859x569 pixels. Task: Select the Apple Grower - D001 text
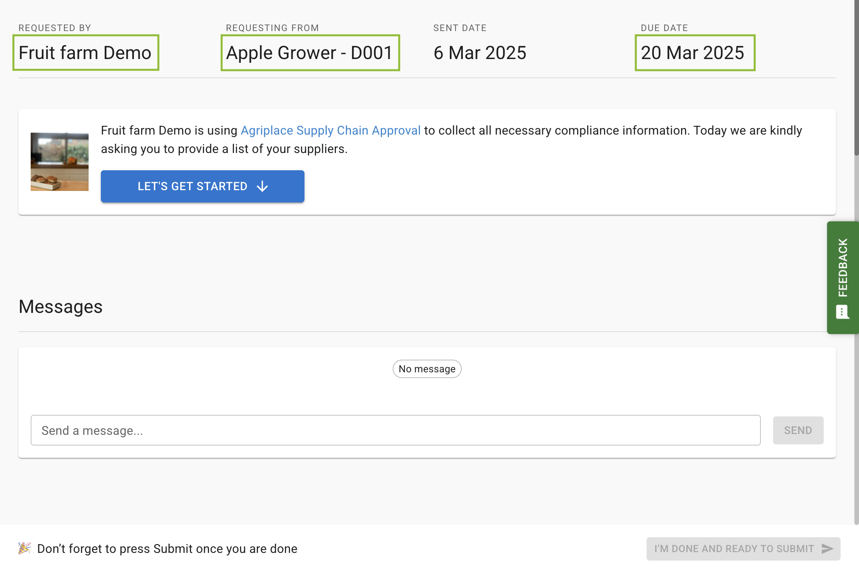[310, 53]
